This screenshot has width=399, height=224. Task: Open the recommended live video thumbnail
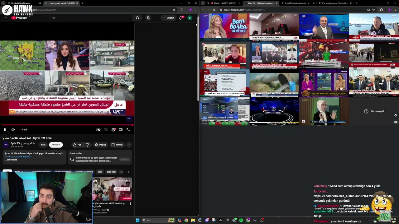(x=112, y=189)
